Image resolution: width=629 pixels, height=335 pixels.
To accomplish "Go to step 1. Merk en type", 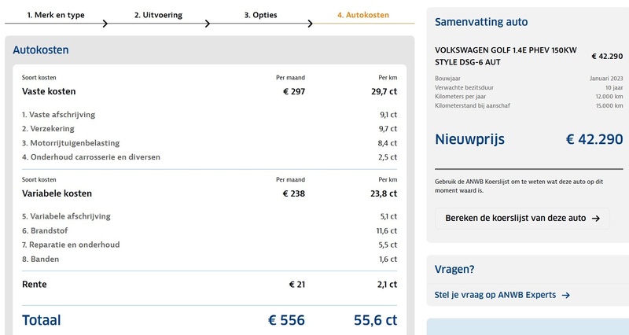I will [x=55, y=15].
